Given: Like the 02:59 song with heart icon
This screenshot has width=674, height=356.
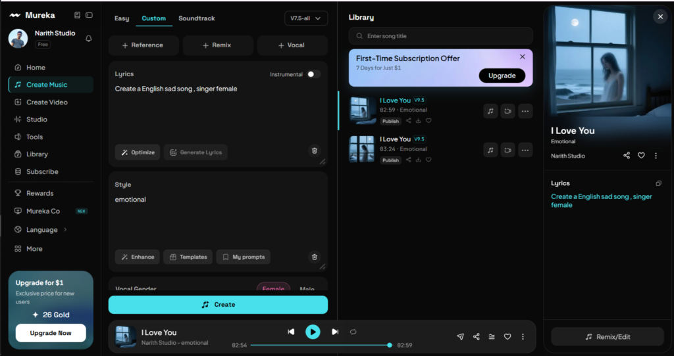Looking at the screenshot, I should click(x=428, y=121).
